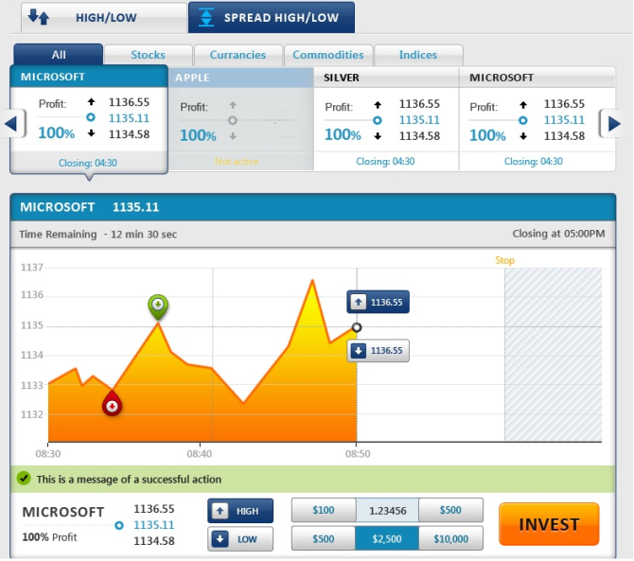Viewport: 634px width, 561px height.
Task: Open the SPREAD HIGH/LOW tab
Action: (x=272, y=17)
